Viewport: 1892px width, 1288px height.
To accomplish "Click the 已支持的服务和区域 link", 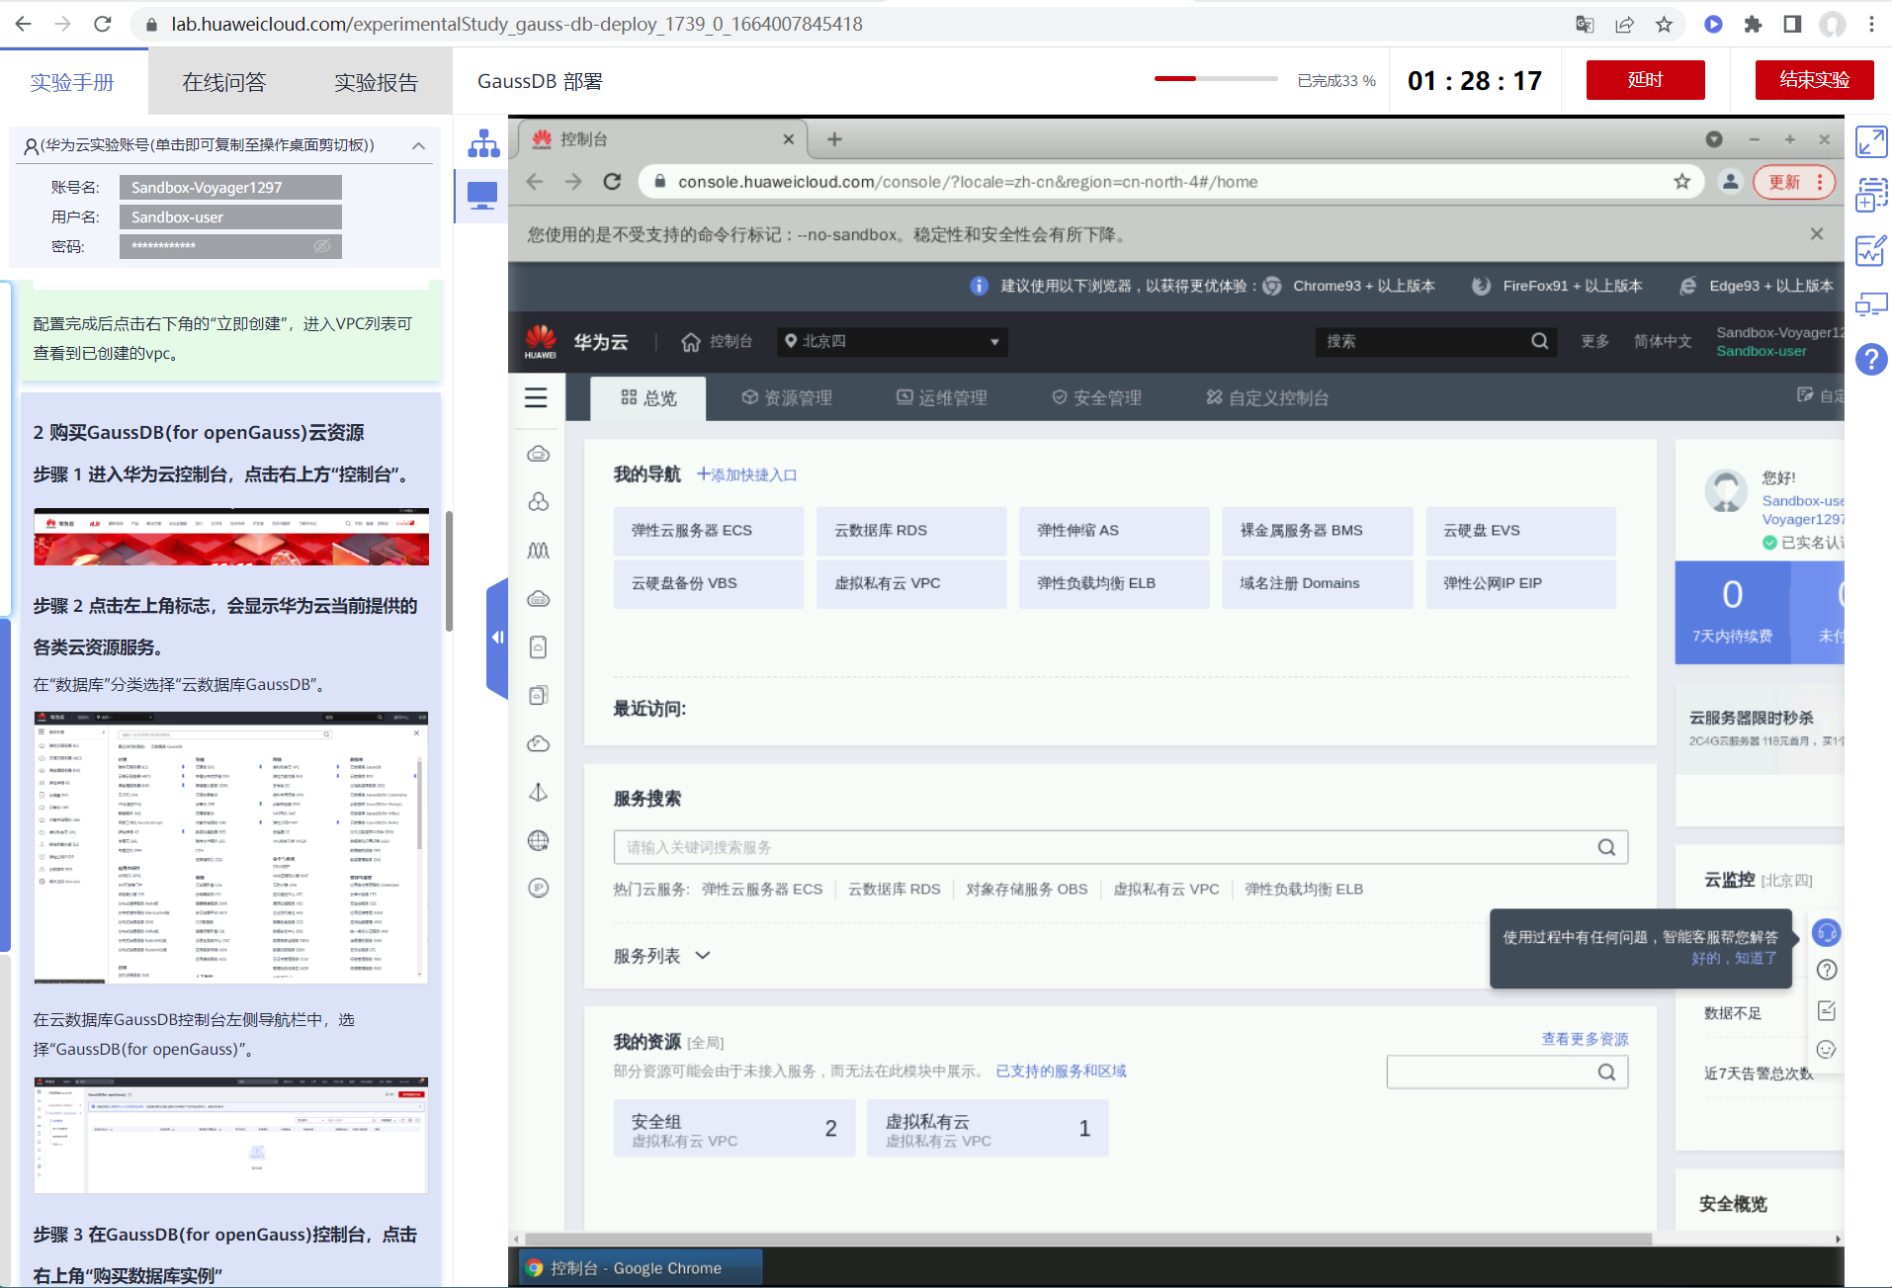I will 1061,1071.
